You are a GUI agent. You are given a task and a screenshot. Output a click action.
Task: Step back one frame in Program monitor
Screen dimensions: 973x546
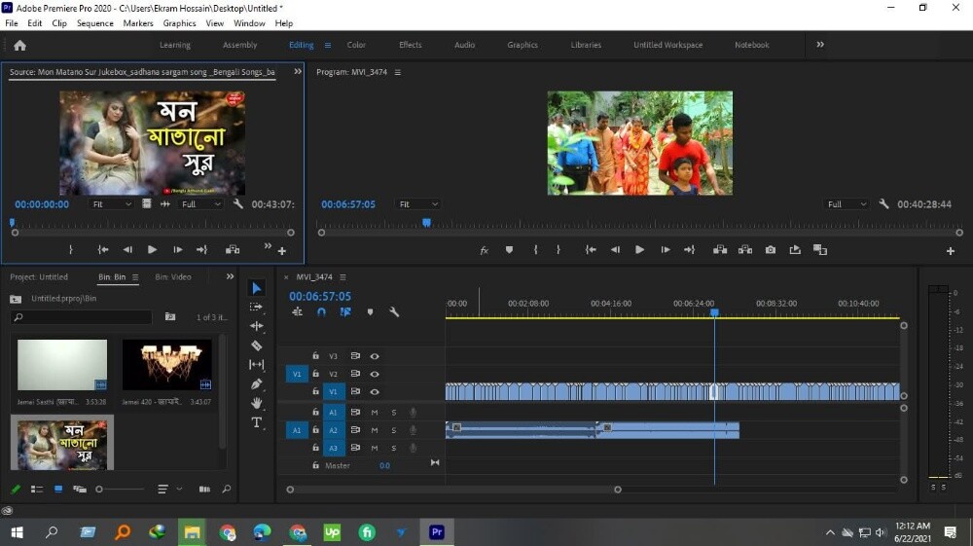[x=615, y=250]
